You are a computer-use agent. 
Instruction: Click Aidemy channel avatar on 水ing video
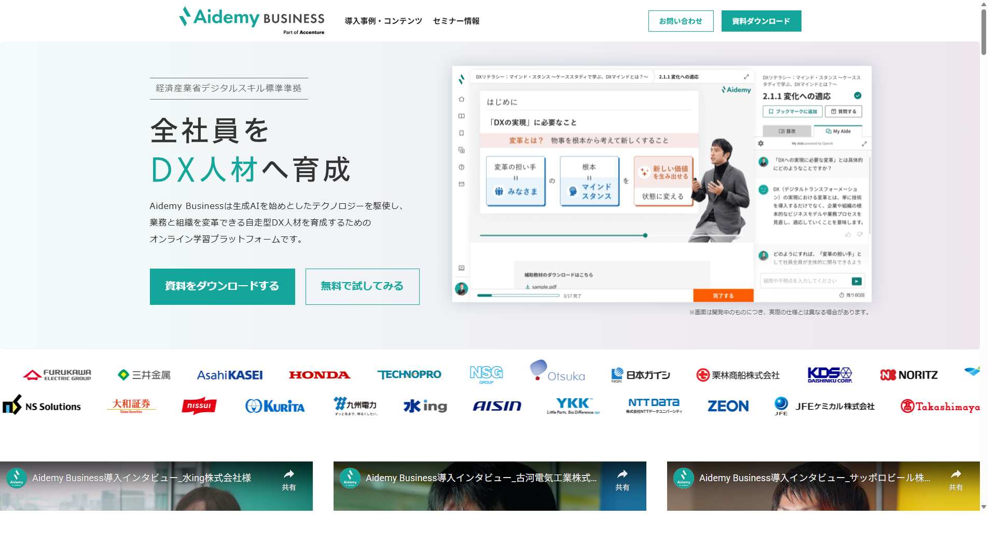tap(17, 478)
